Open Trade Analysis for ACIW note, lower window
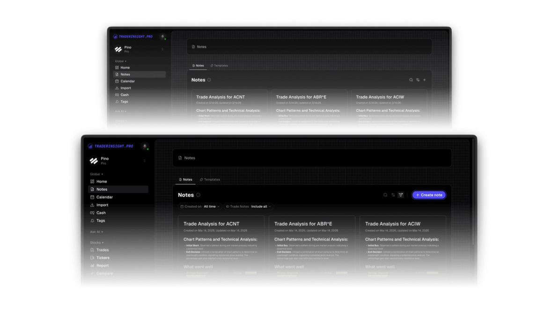Image resolution: width=559 pixels, height=315 pixels. pos(403,246)
